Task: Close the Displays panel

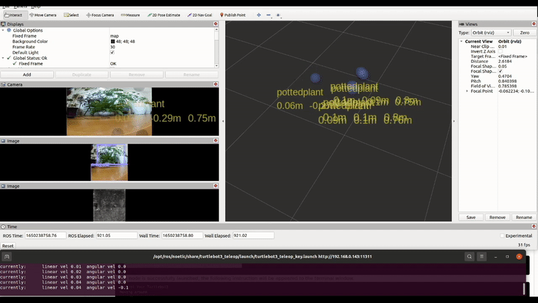Action: 215,24
